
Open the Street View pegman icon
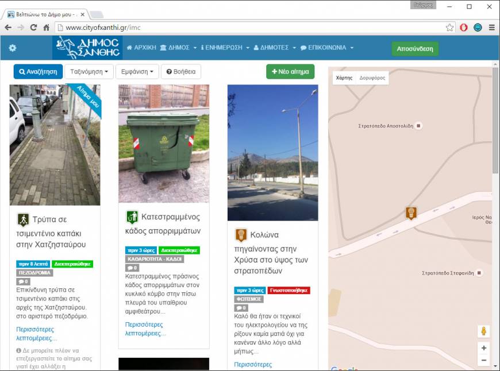pyautogui.click(x=483, y=331)
